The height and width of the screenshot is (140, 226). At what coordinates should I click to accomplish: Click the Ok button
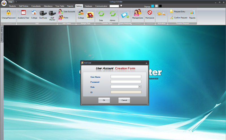pos(104,100)
